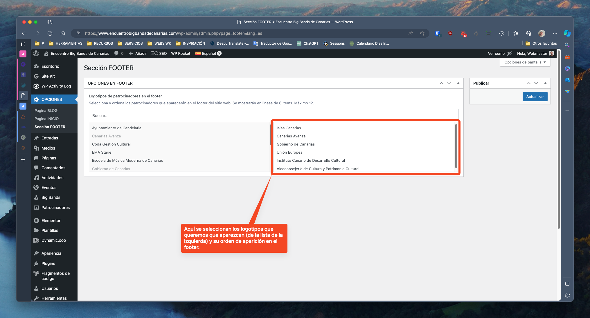This screenshot has height=318, width=590.
Task: Select Ayuntamiento de Candelaria sponsor
Action: click(116, 128)
